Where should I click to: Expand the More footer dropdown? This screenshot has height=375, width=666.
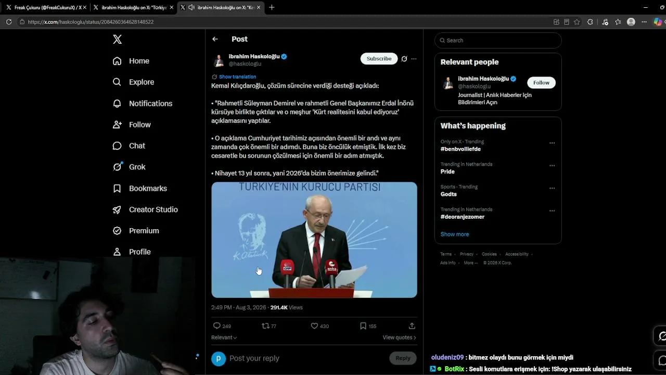[470, 263]
